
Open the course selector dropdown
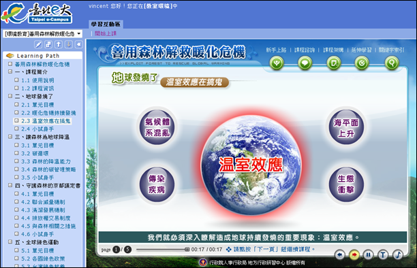click(43, 34)
